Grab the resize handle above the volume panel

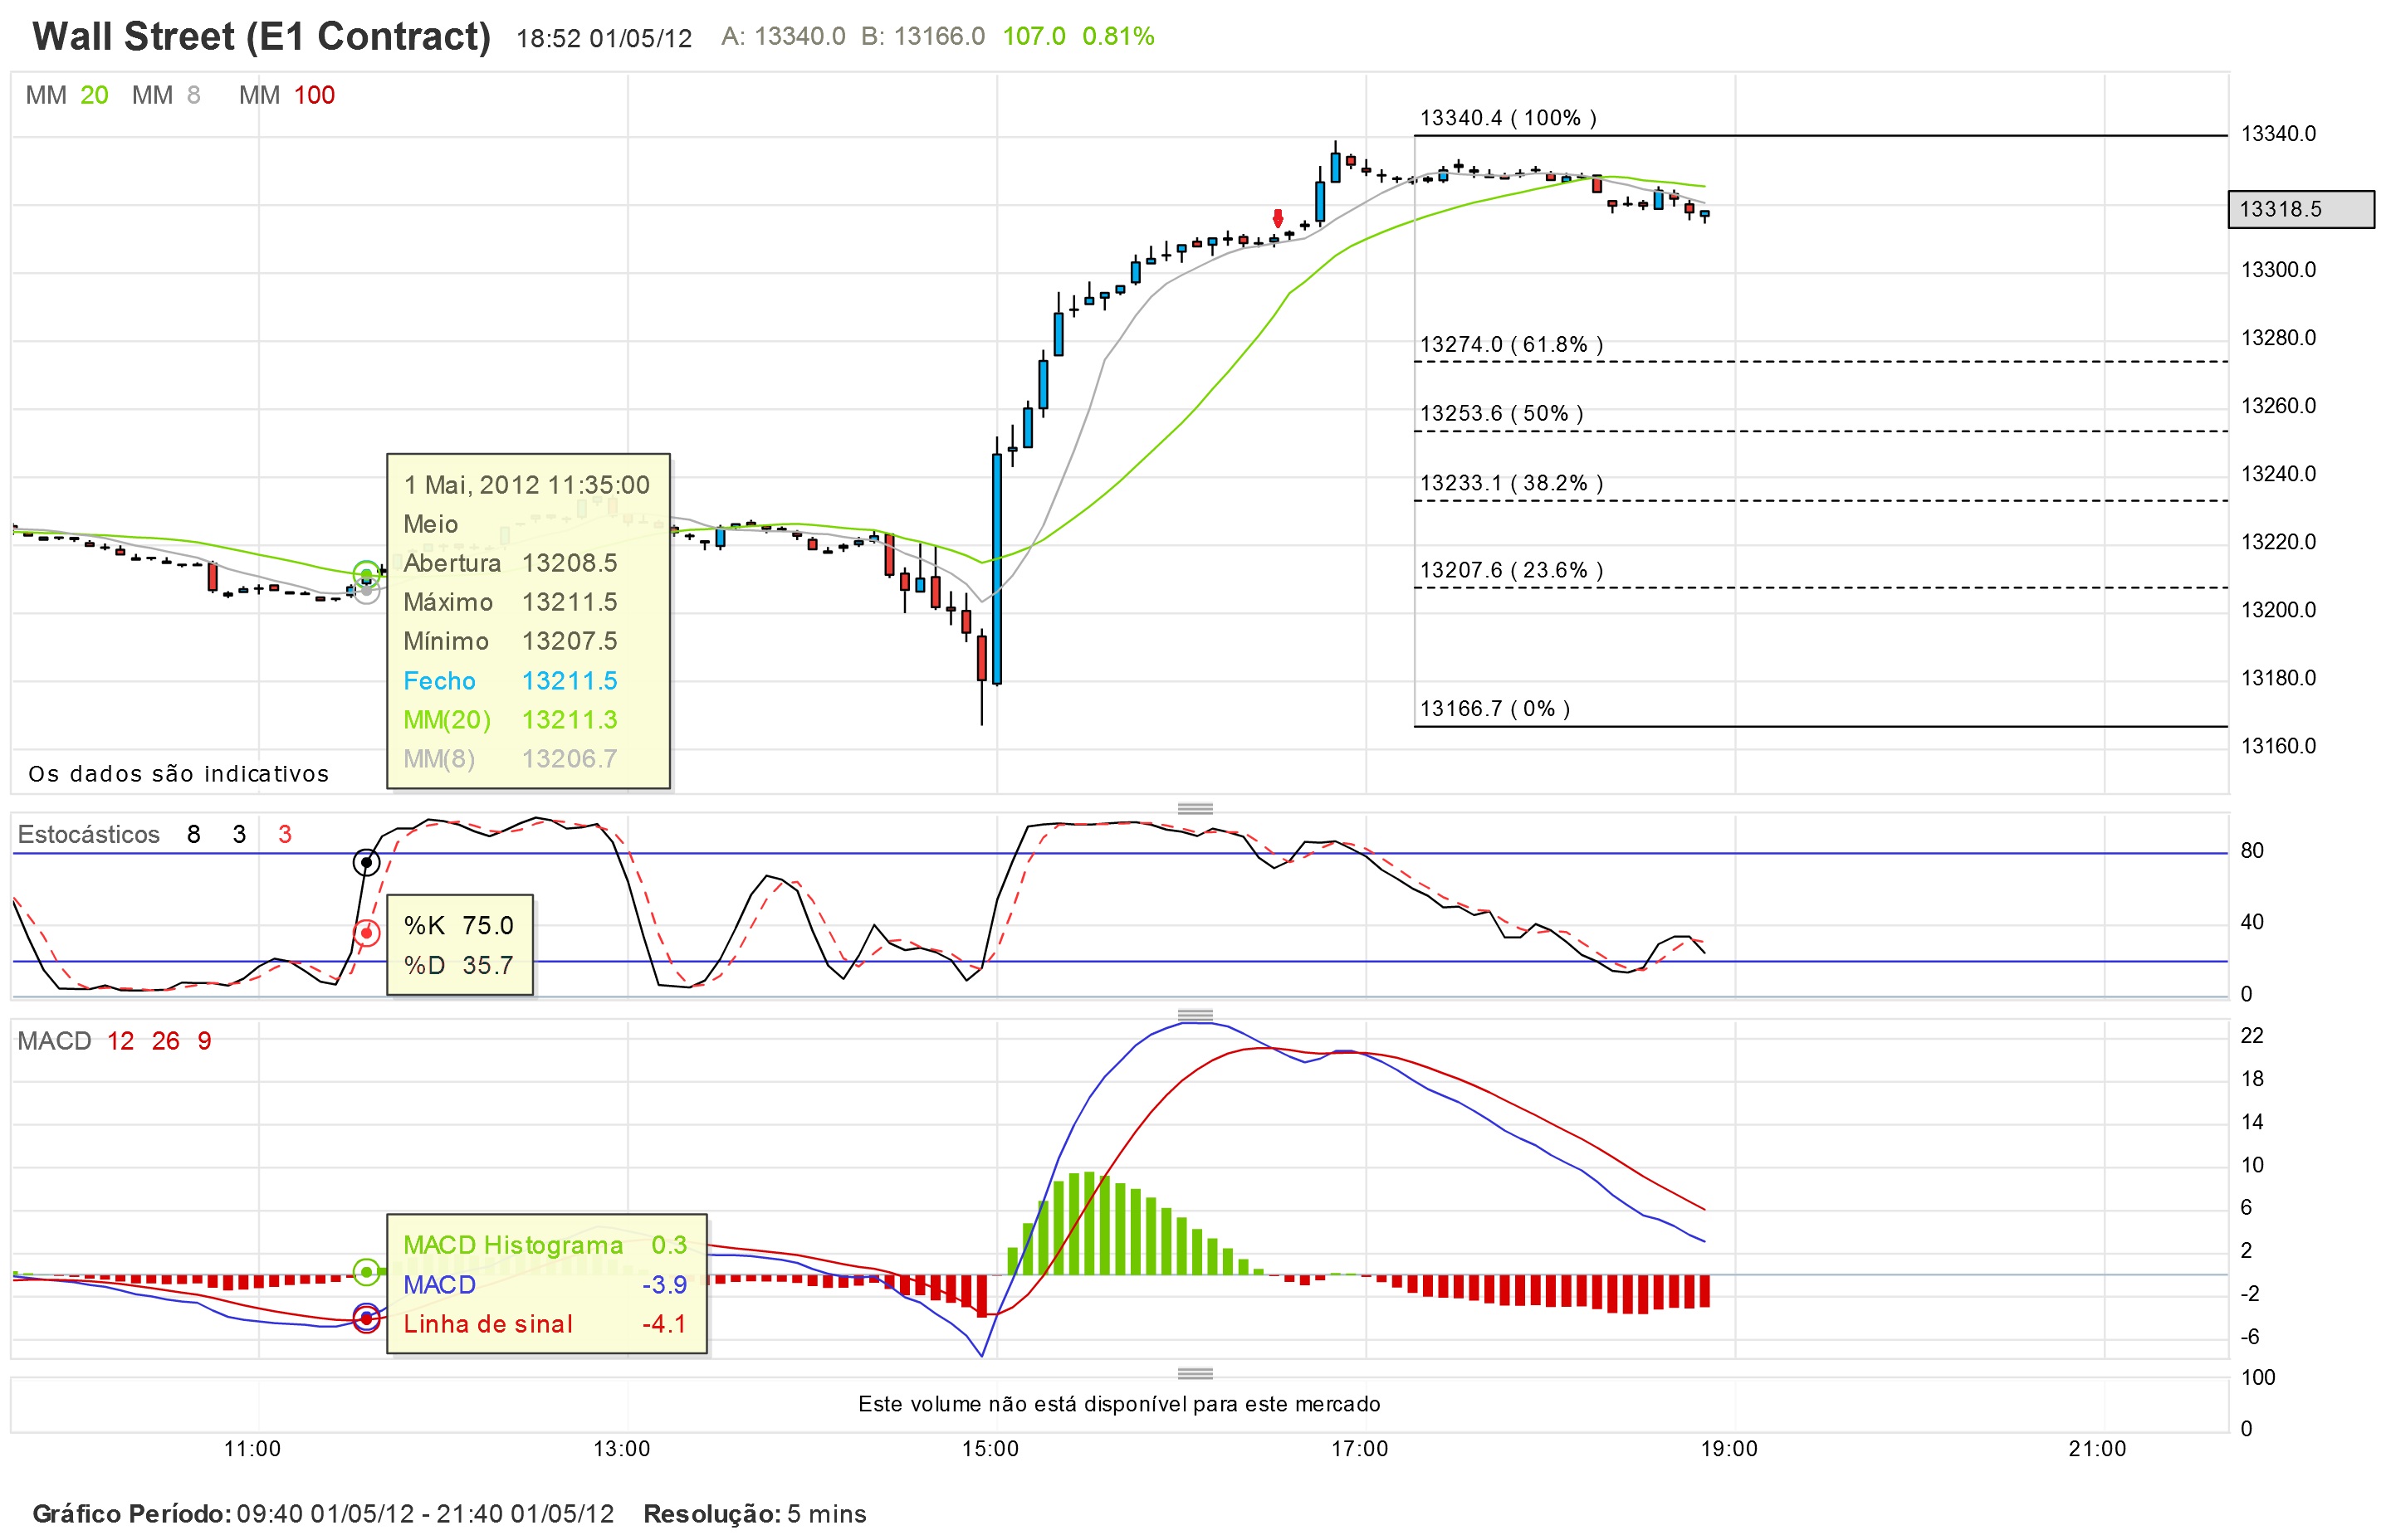pos(1195,1373)
